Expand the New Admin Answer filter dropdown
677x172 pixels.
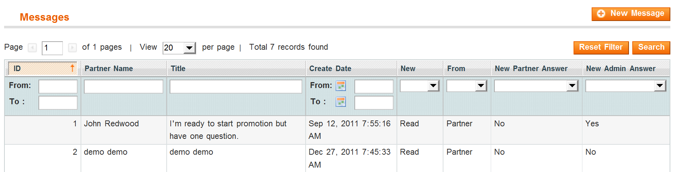pyautogui.click(x=660, y=86)
